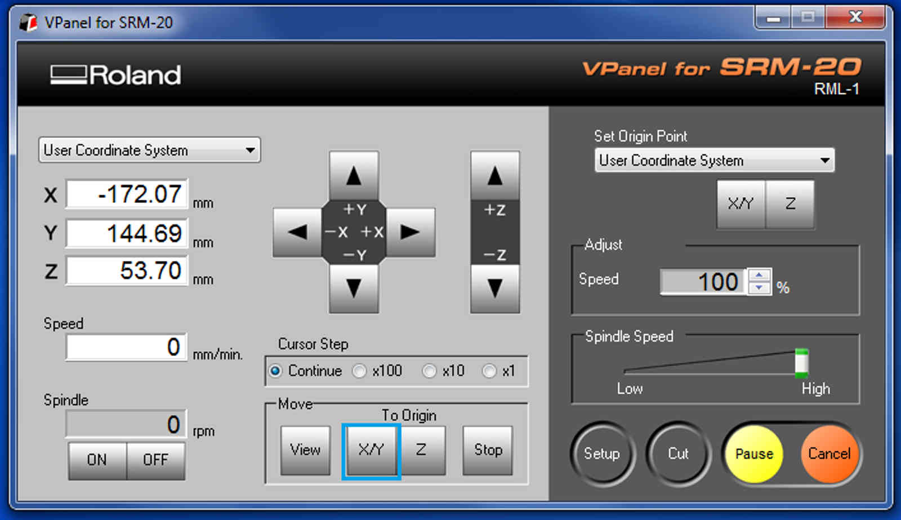Screen dimensions: 901x520
Task: Click the X coordinate value field
Action: (127, 194)
